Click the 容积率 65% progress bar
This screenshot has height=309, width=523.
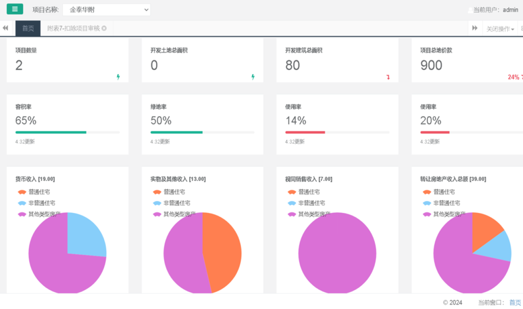point(68,132)
